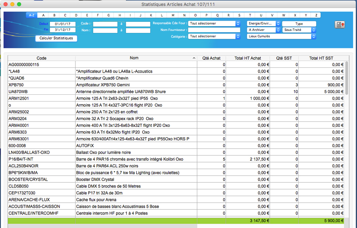Filter articles by letter B tab
Screen dimensions: 357x228
54,15
